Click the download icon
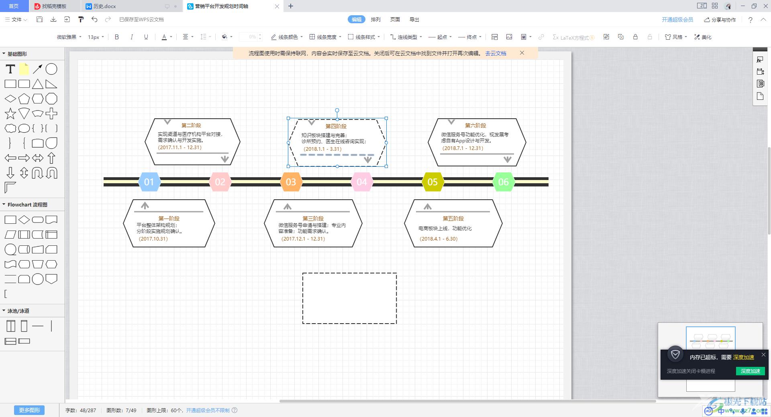This screenshot has width=771, height=417. (53, 19)
